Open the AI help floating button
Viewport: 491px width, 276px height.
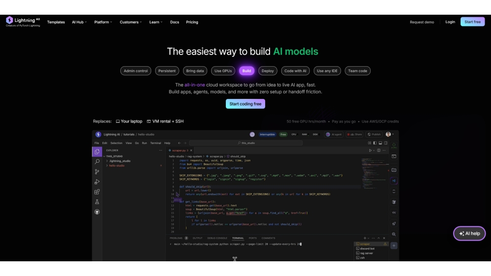[469, 233]
